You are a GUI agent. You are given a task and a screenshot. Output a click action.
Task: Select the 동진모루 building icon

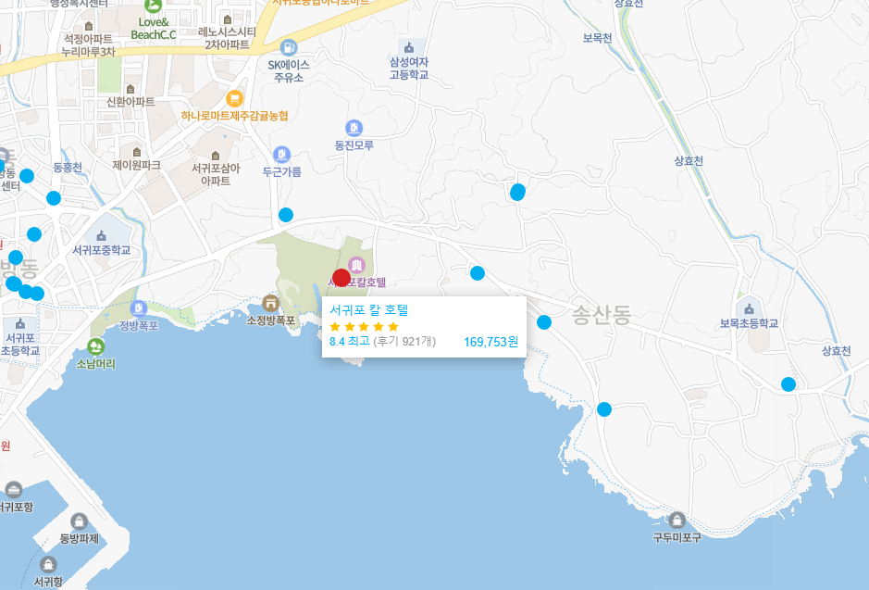(x=354, y=128)
